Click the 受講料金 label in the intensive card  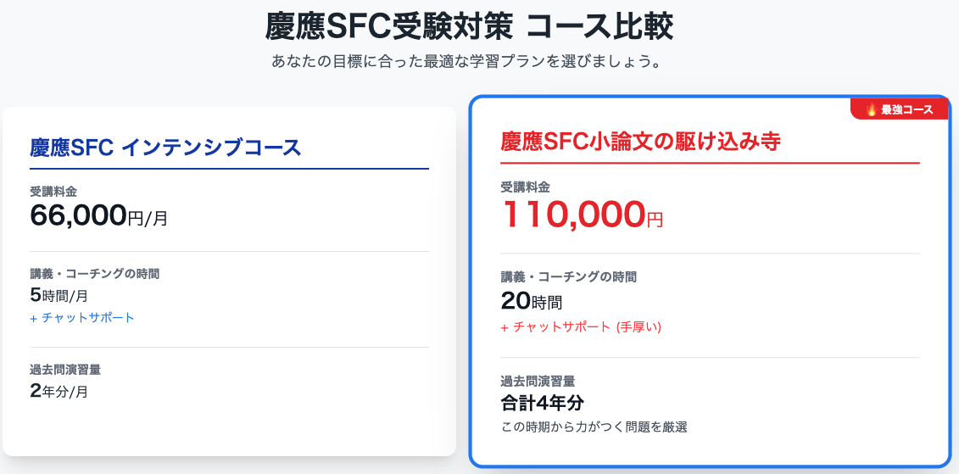(x=53, y=192)
